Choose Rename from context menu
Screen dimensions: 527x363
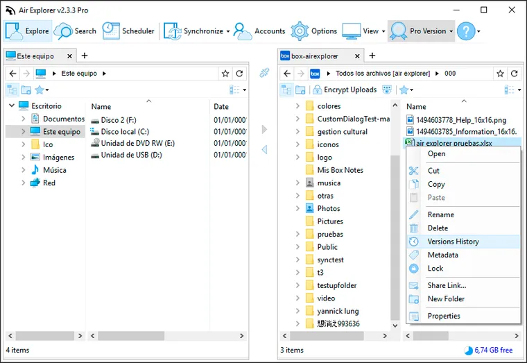click(463, 214)
